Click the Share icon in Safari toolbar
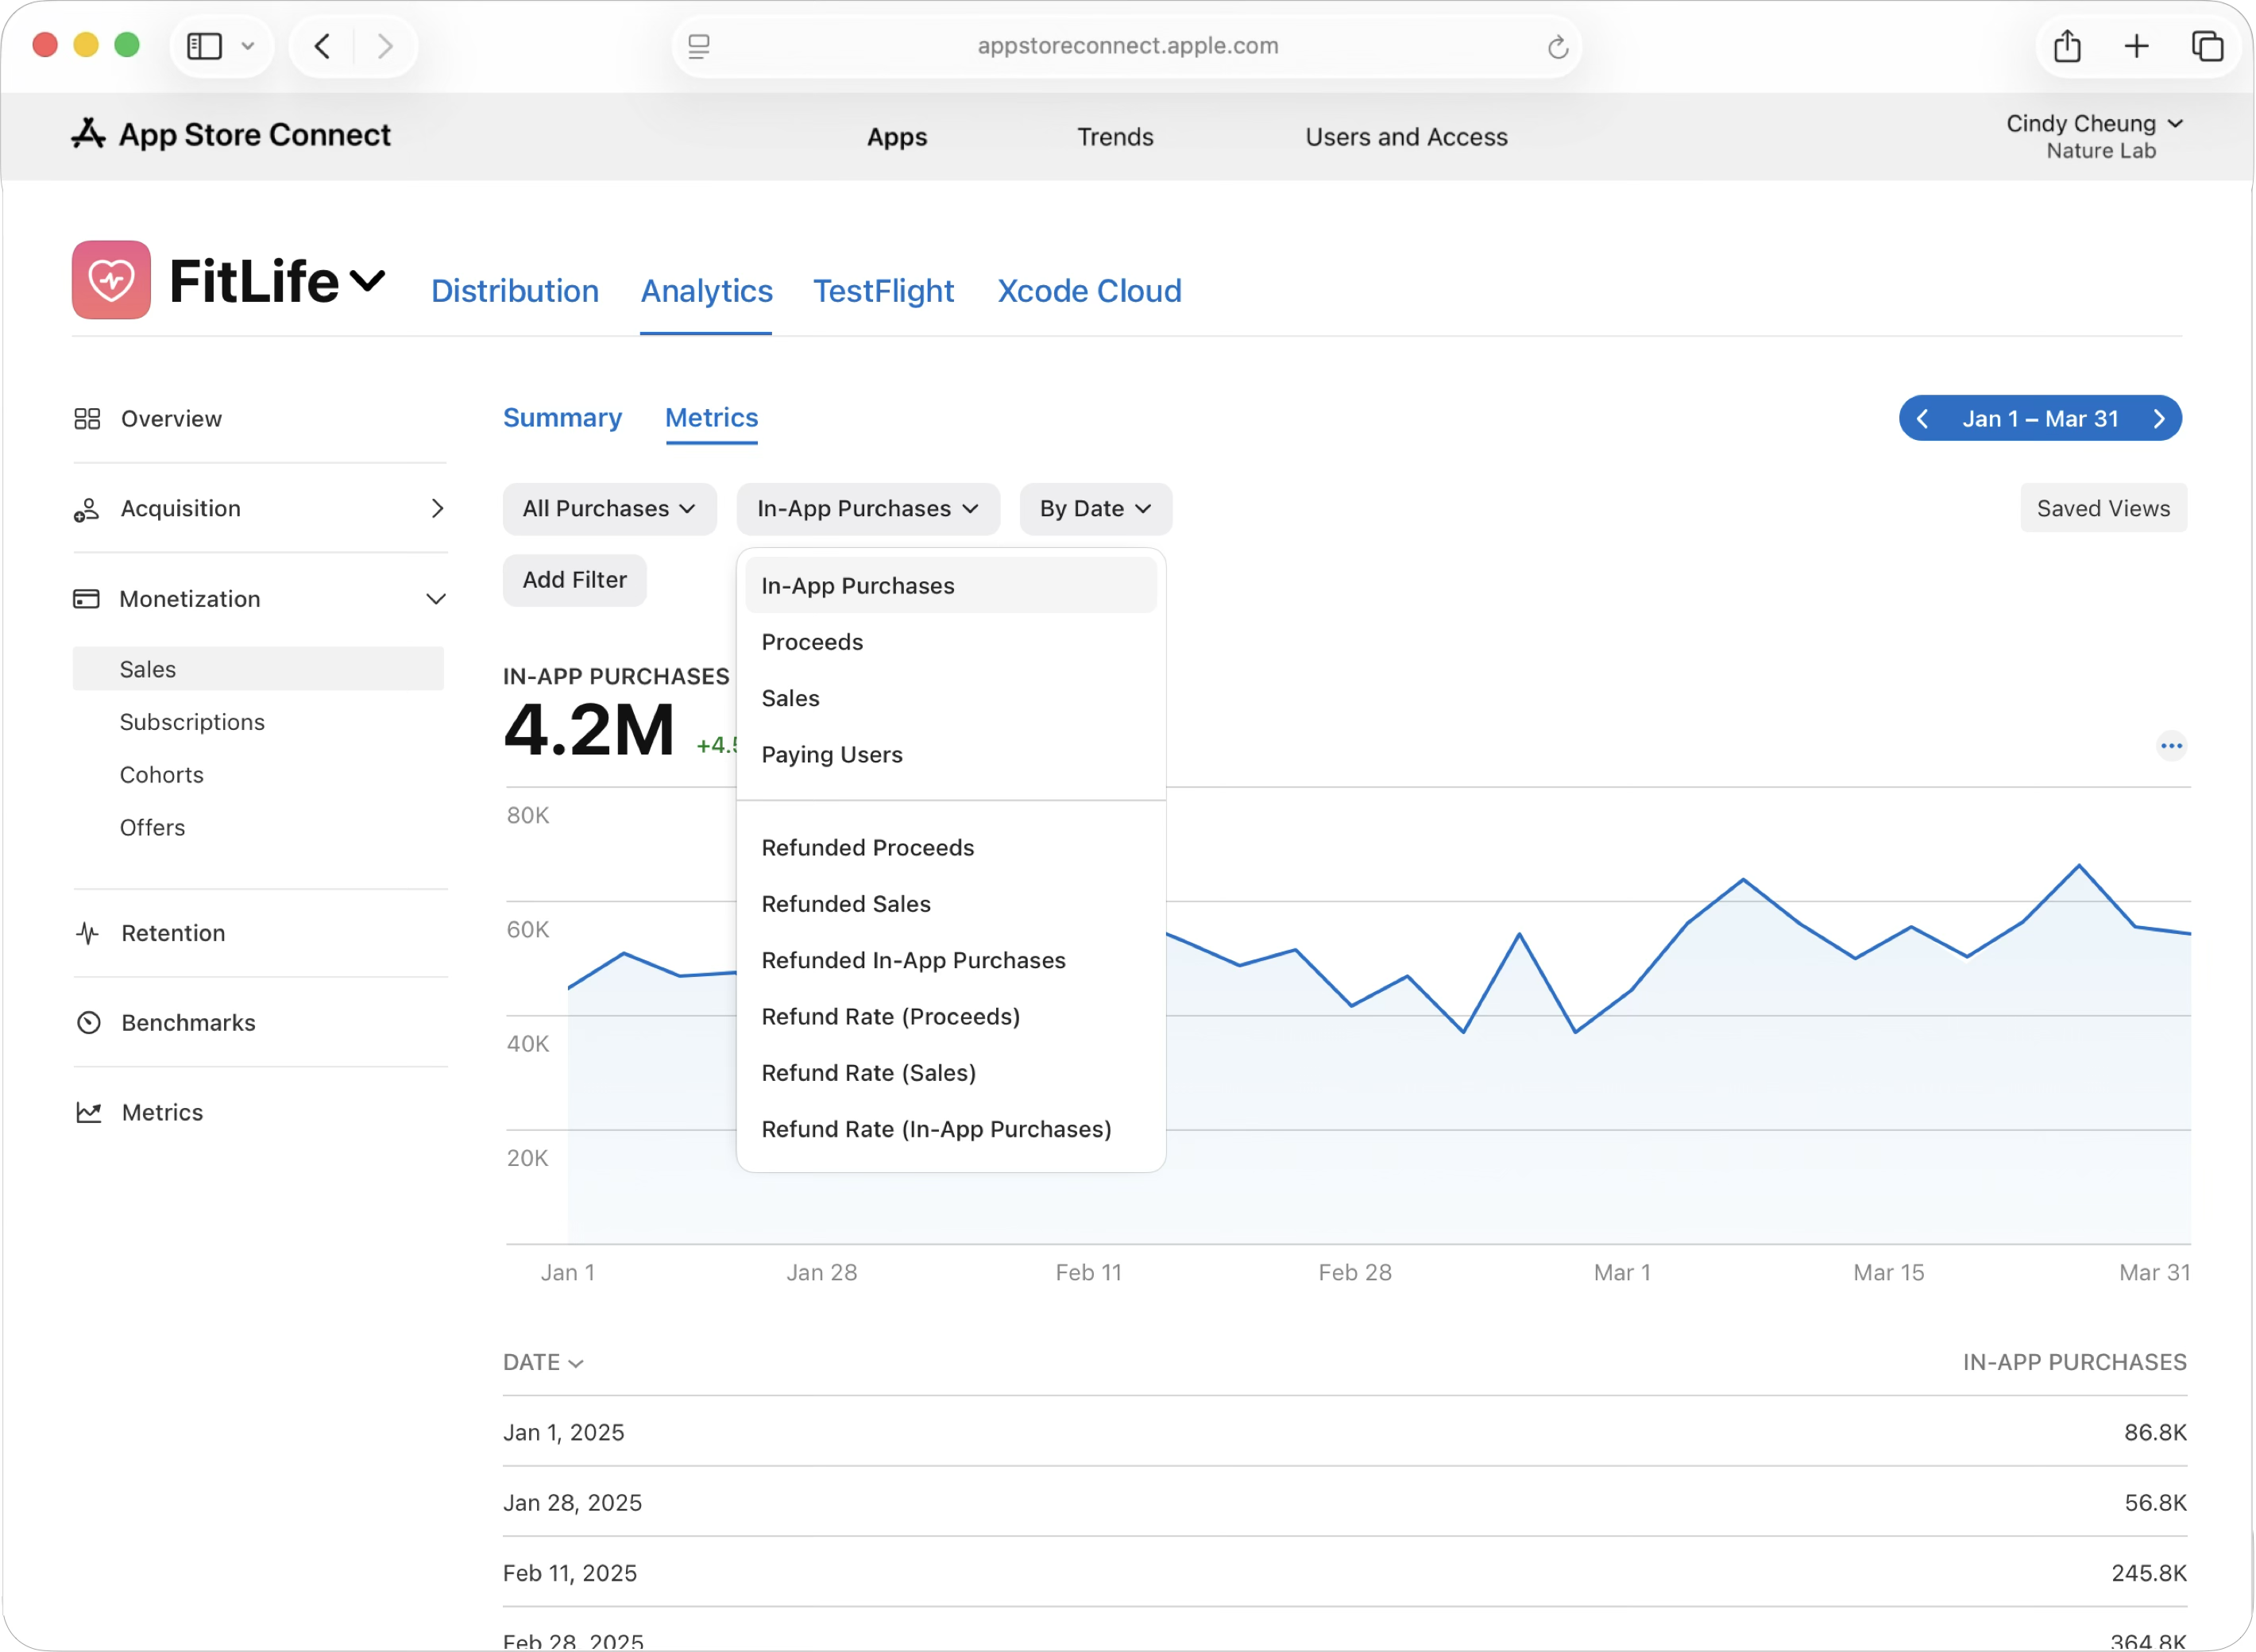This screenshot has width=2256, height=1652. (2067, 46)
